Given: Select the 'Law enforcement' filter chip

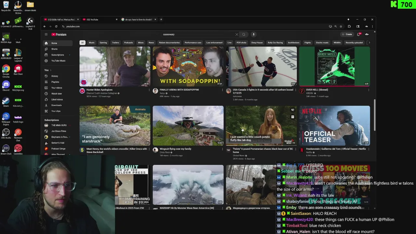Looking at the screenshot, I should pyautogui.click(x=214, y=43).
